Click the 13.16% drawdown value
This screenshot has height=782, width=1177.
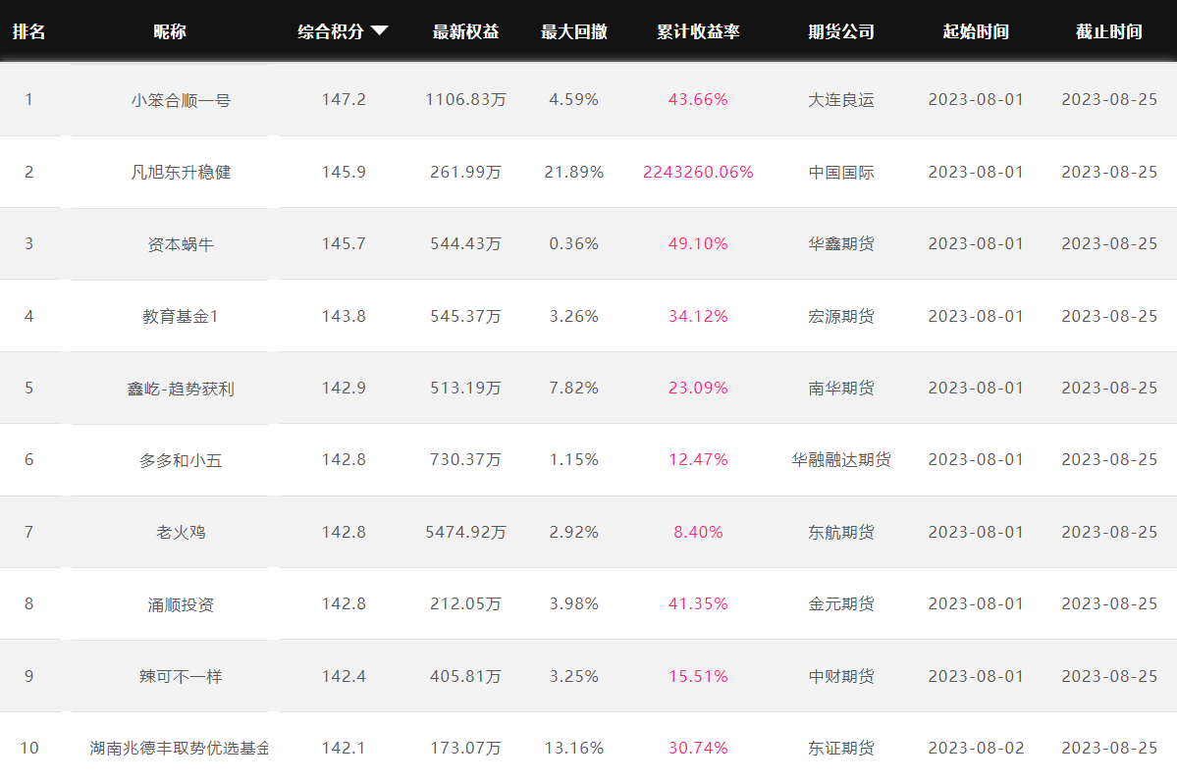pos(574,749)
